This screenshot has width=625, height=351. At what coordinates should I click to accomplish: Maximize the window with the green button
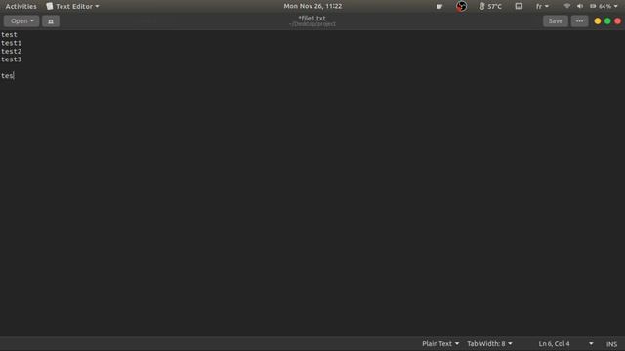[x=607, y=21]
